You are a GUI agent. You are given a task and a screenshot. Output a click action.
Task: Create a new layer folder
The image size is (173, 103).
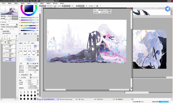[7, 36]
